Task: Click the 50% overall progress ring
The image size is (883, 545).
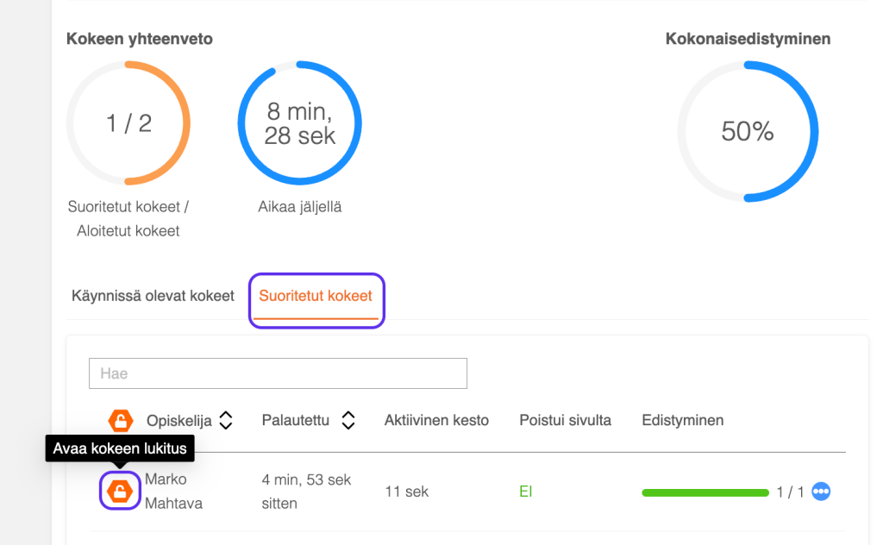Action: click(748, 132)
